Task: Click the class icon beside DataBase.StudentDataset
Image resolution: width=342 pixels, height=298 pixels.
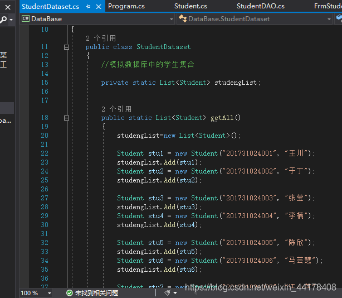Action: (x=183, y=18)
